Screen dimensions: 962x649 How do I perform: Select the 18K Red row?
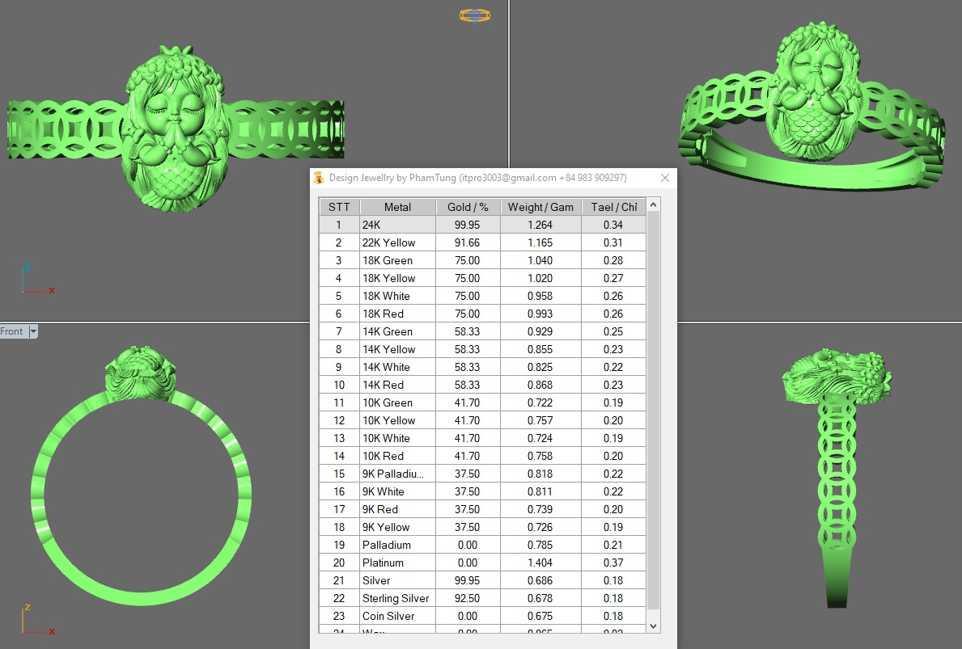pos(482,314)
